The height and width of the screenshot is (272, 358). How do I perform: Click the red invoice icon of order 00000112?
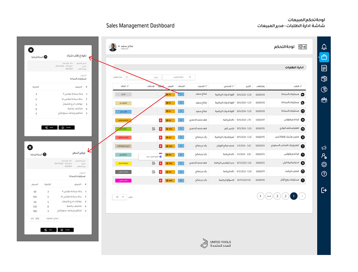(160, 163)
